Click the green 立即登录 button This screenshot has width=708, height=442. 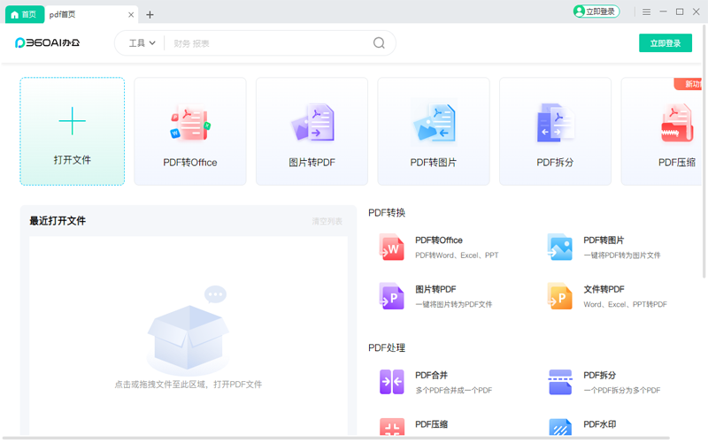(x=666, y=43)
